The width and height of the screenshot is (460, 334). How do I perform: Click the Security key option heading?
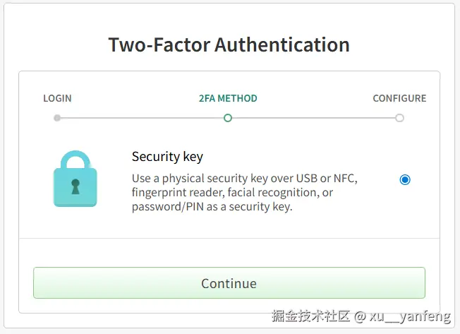click(x=167, y=157)
